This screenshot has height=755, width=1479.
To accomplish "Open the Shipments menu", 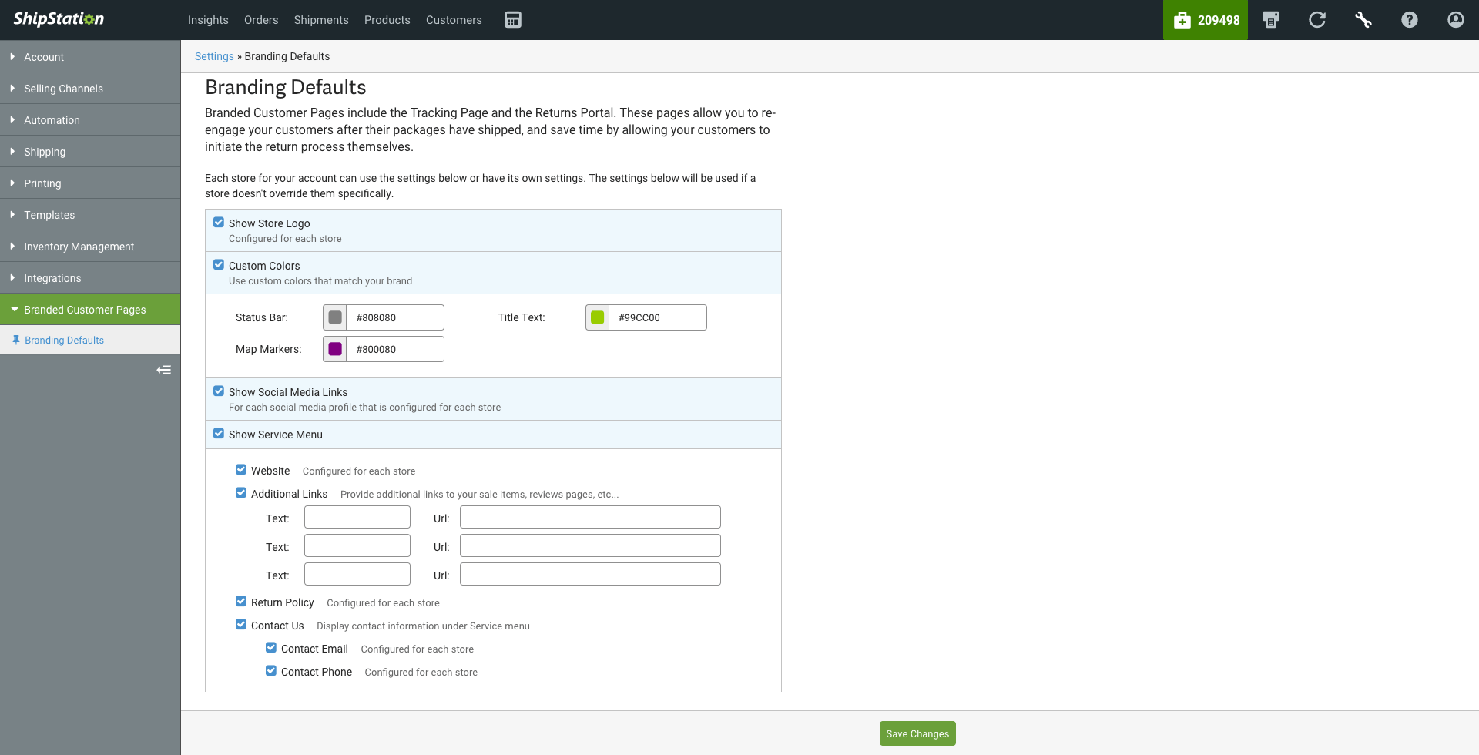I will coord(321,20).
